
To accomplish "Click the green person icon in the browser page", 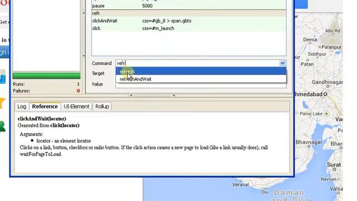I will [2, 127].
